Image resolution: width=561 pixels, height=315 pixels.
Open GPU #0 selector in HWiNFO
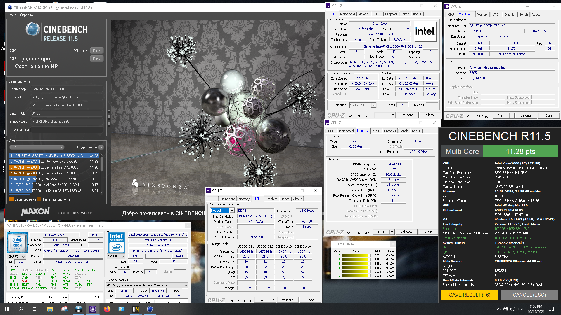tap(116, 256)
